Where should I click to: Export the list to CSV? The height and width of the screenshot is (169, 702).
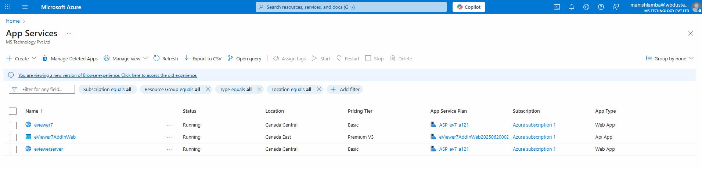pos(203,59)
